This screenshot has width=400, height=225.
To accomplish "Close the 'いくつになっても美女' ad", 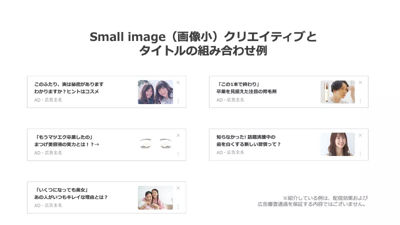I will 178,188.
